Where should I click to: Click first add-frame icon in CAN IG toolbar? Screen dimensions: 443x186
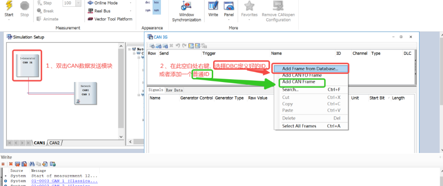(152, 46)
